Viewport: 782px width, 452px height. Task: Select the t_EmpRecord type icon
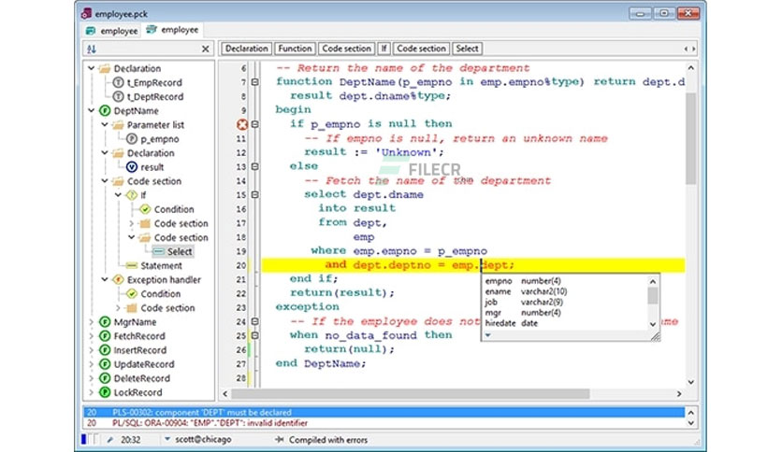(118, 82)
